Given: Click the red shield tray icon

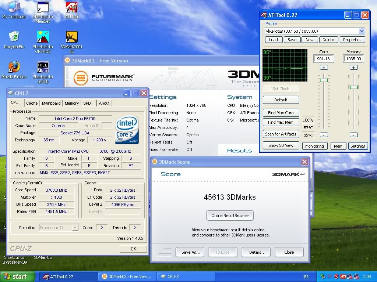Looking at the screenshot, I should 336,276.
